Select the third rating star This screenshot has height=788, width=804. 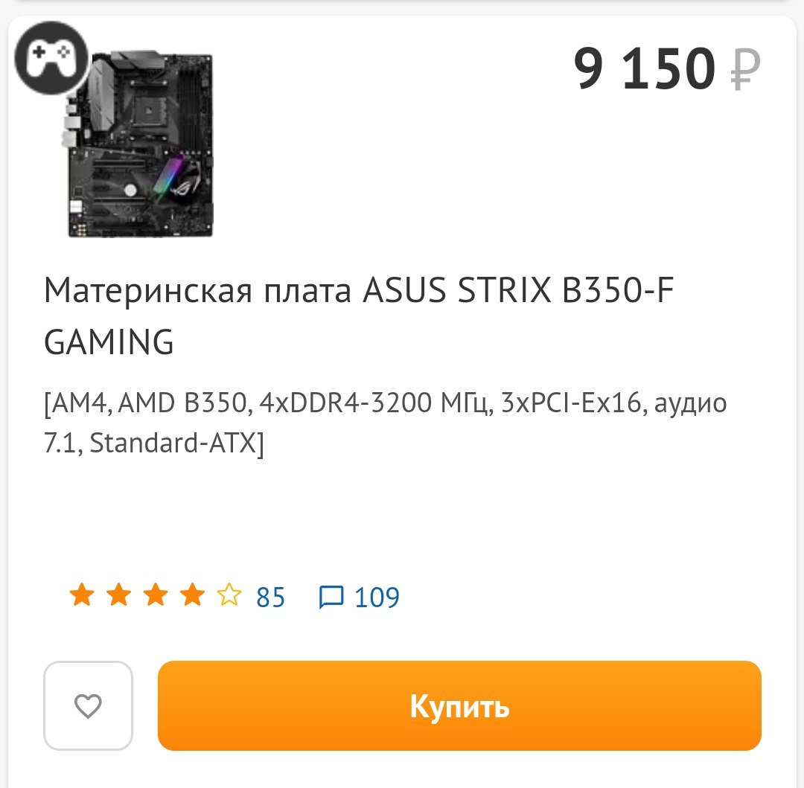(156, 595)
